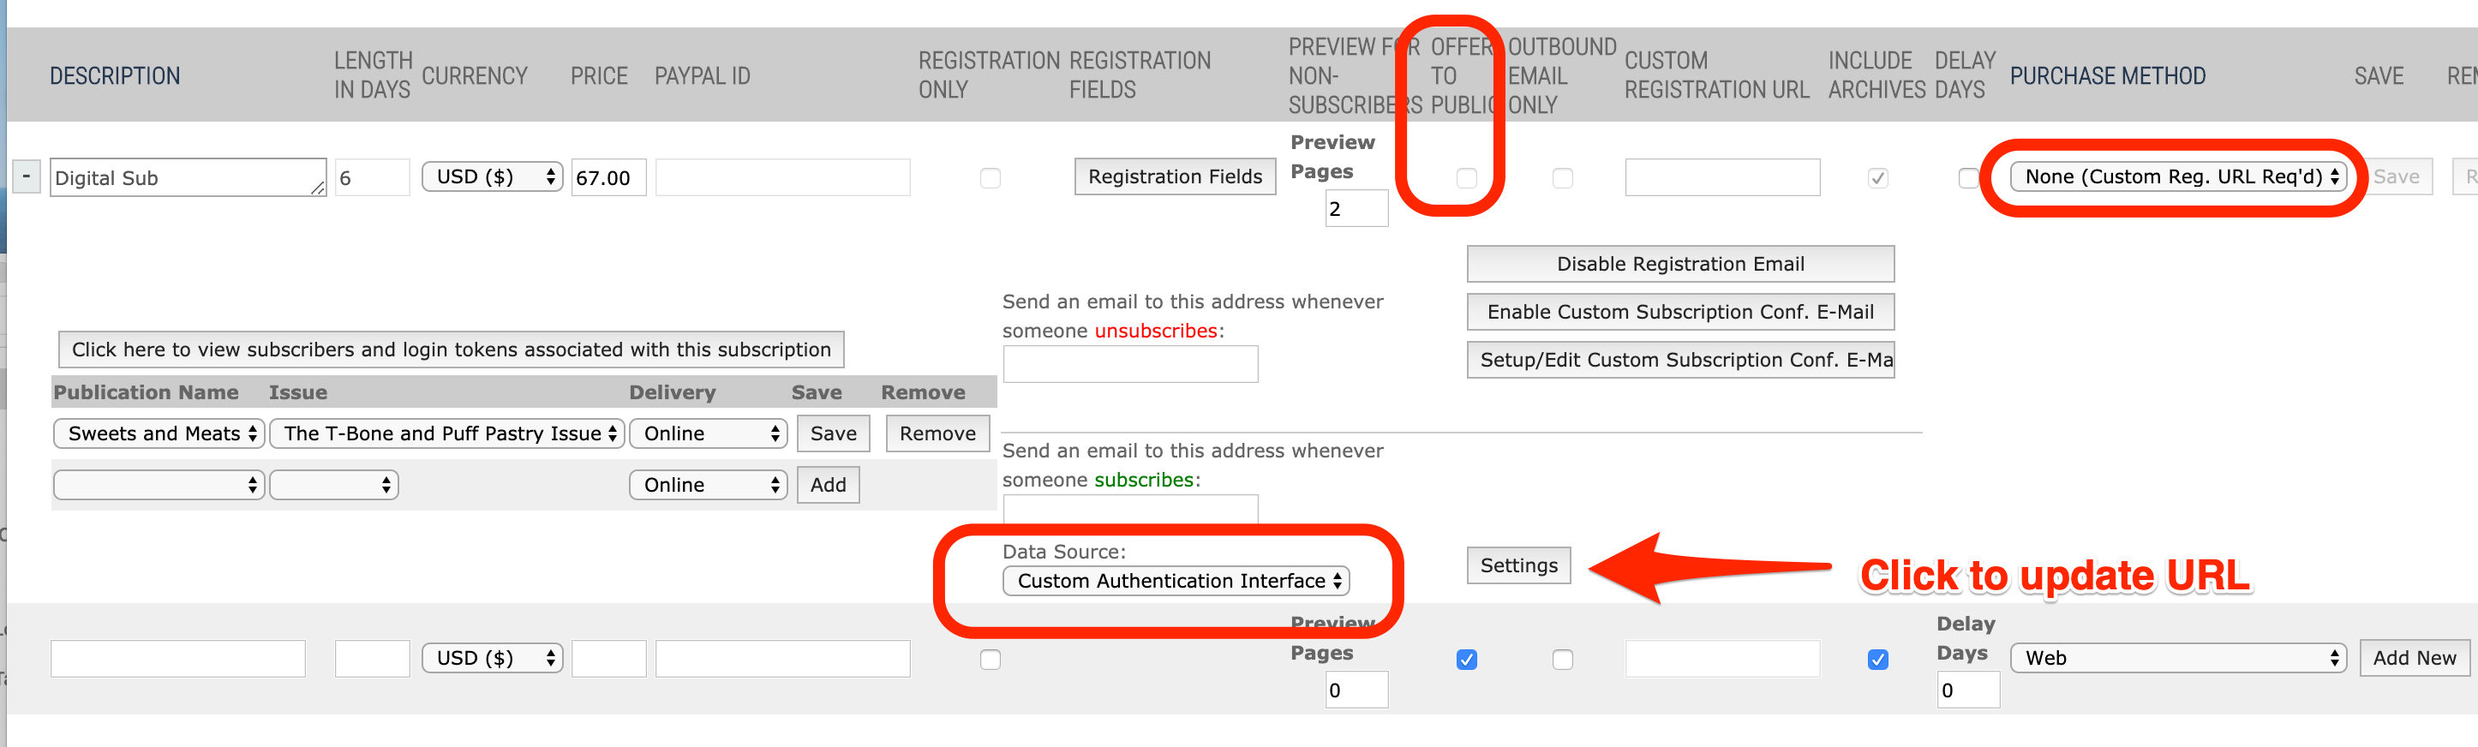This screenshot has height=747, width=2478.
Task: Click Setup/Edit Custom Subscription Conf. E-Mail
Action: pyautogui.click(x=1679, y=360)
